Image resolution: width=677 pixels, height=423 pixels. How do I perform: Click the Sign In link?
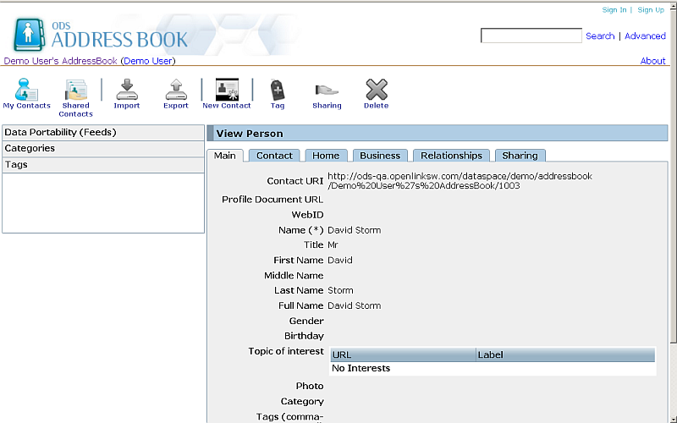point(614,10)
